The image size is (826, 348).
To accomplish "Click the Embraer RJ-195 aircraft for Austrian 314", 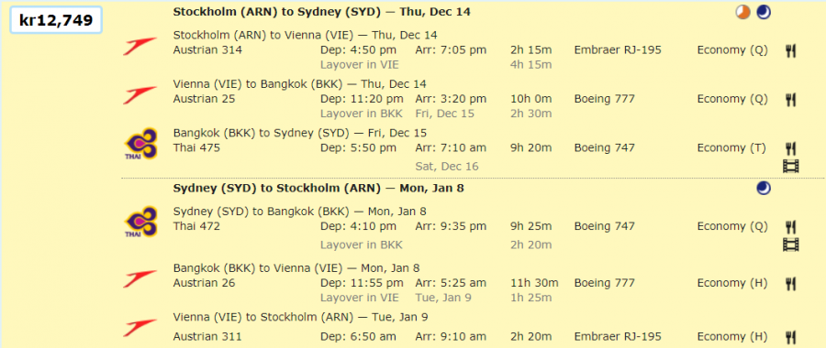I will (618, 50).
